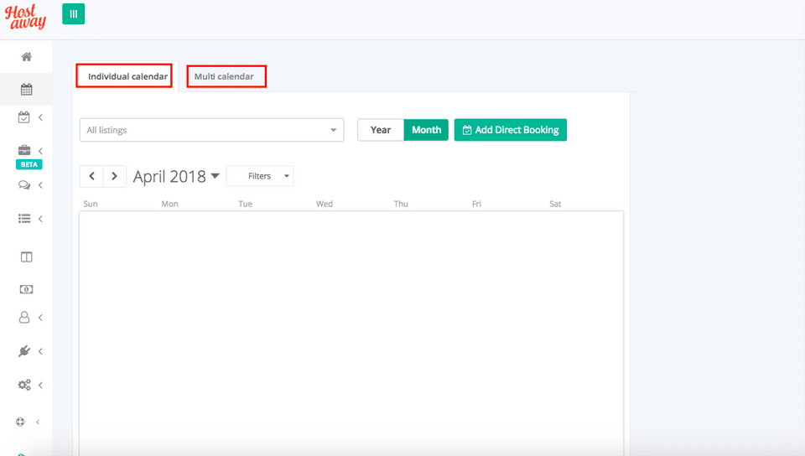
Task: Click the Fri column header
Action: (x=476, y=204)
